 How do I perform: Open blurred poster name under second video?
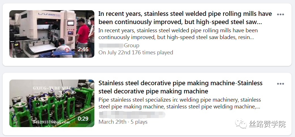(x=132, y=115)
